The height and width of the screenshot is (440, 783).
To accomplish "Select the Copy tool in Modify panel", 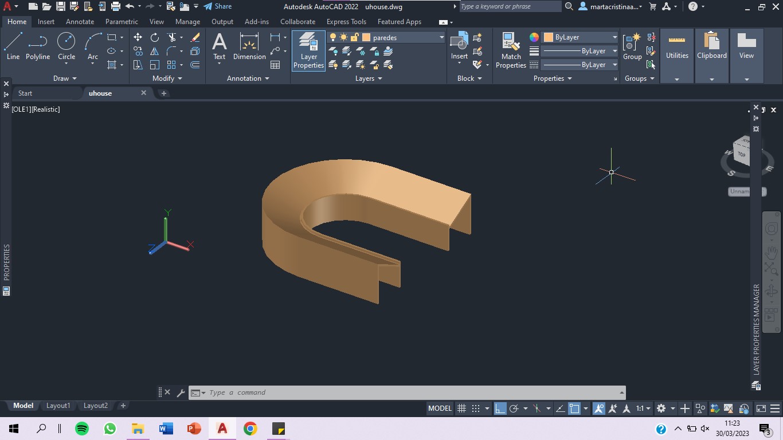I will (x=138, y=51).
